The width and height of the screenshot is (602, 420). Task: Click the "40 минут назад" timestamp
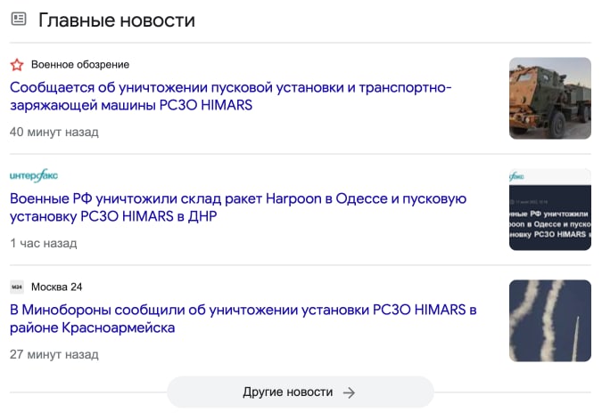[54, 132]
